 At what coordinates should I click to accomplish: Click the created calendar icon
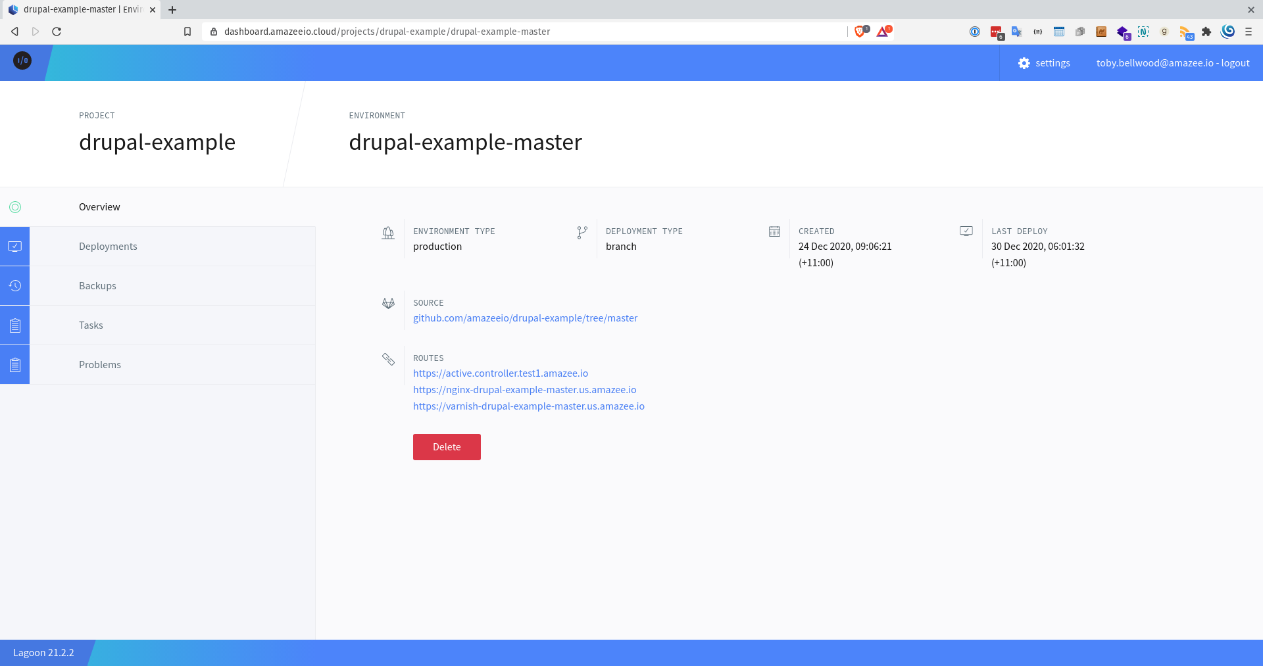click(x=774, y=231)
